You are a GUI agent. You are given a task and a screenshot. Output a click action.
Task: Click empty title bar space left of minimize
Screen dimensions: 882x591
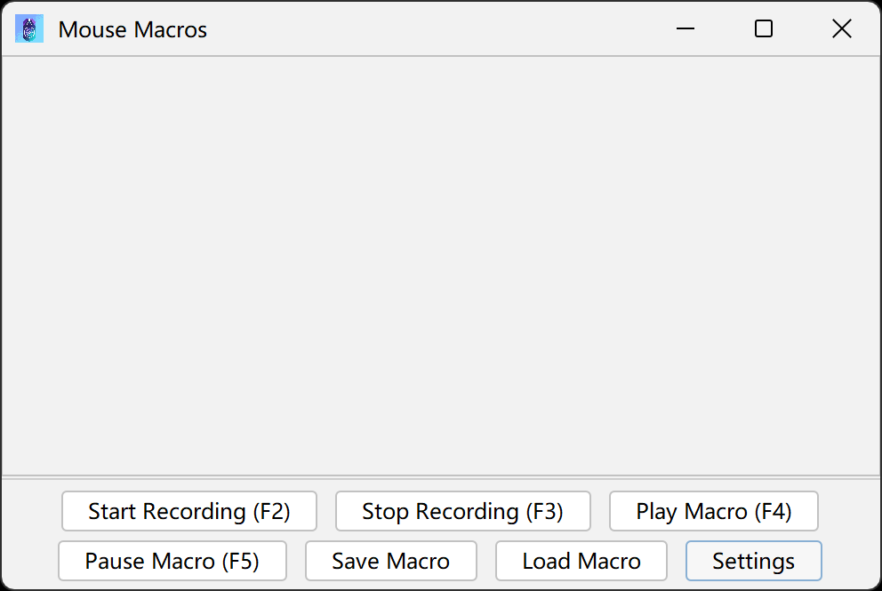445,29
